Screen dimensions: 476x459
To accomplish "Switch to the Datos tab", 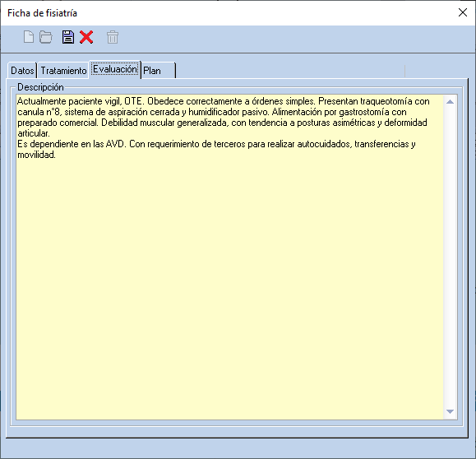I will coord(22,71).
